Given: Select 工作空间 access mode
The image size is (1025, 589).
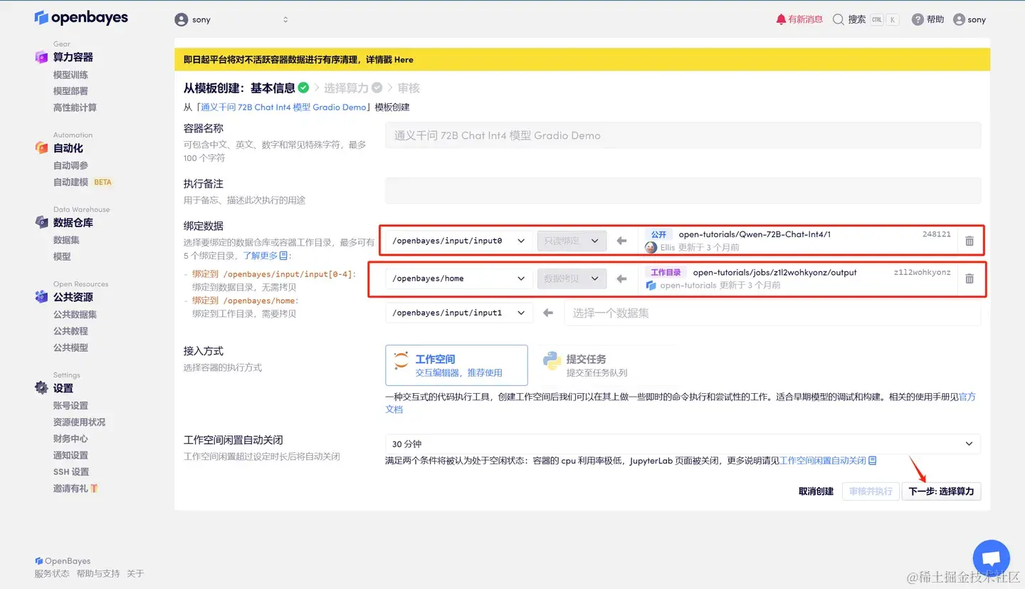Looking at the screenshot, I should pos(456,365).
